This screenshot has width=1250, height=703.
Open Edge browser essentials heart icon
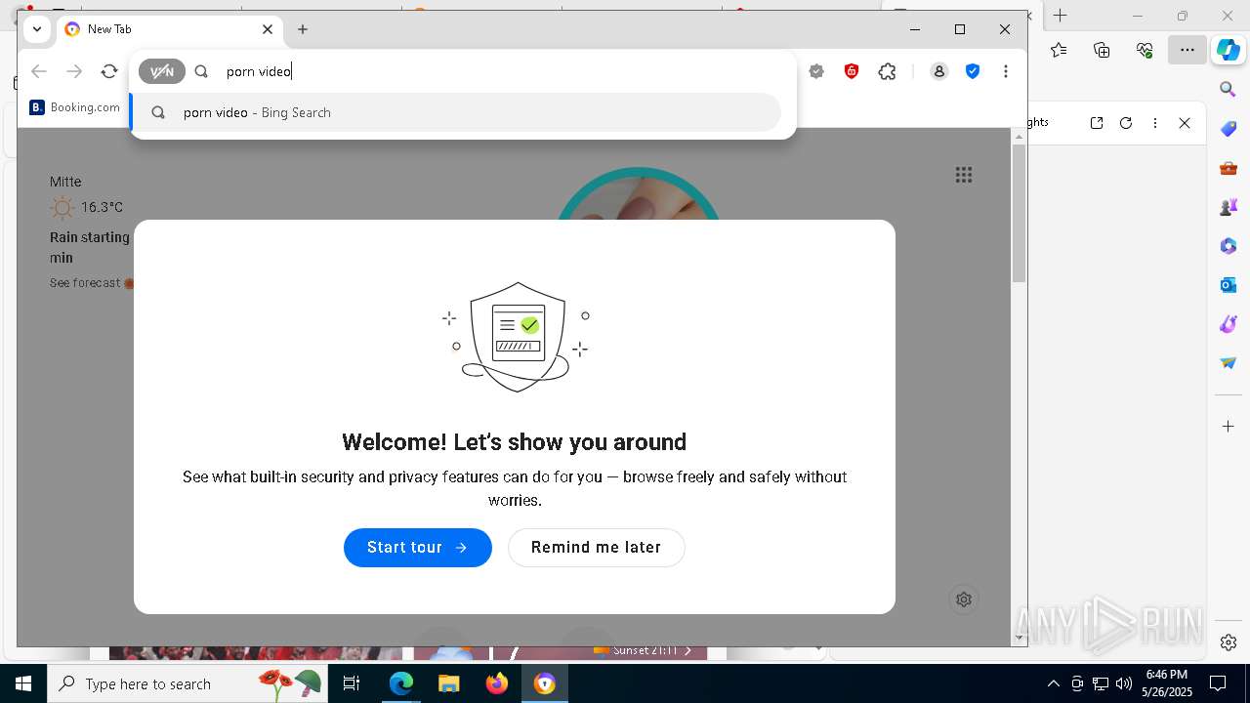[x=1145, y=50]
